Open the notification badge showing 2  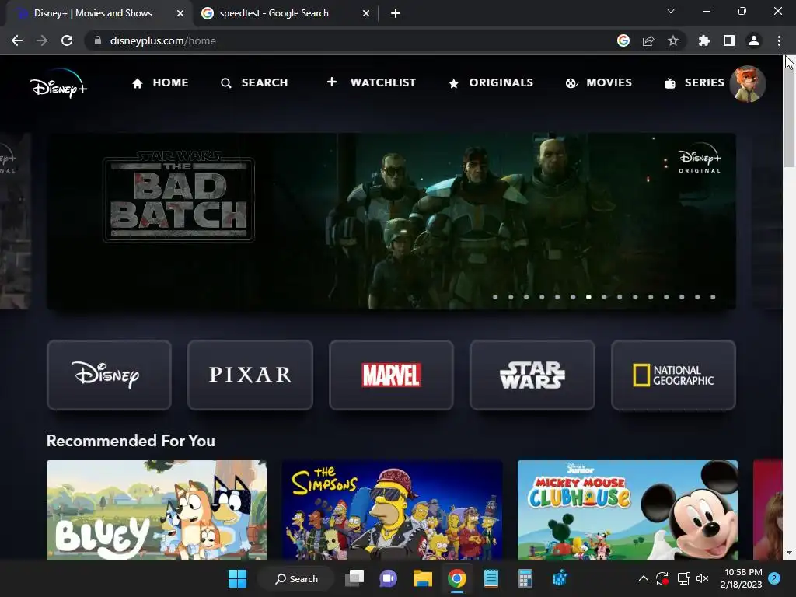coord(774,578)
